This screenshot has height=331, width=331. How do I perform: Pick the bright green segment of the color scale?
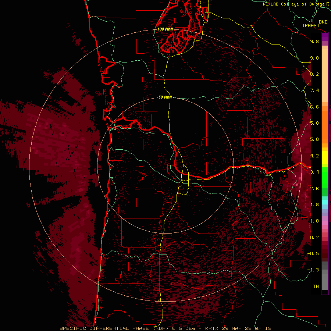pyautogui.click(x=325, y=177)
